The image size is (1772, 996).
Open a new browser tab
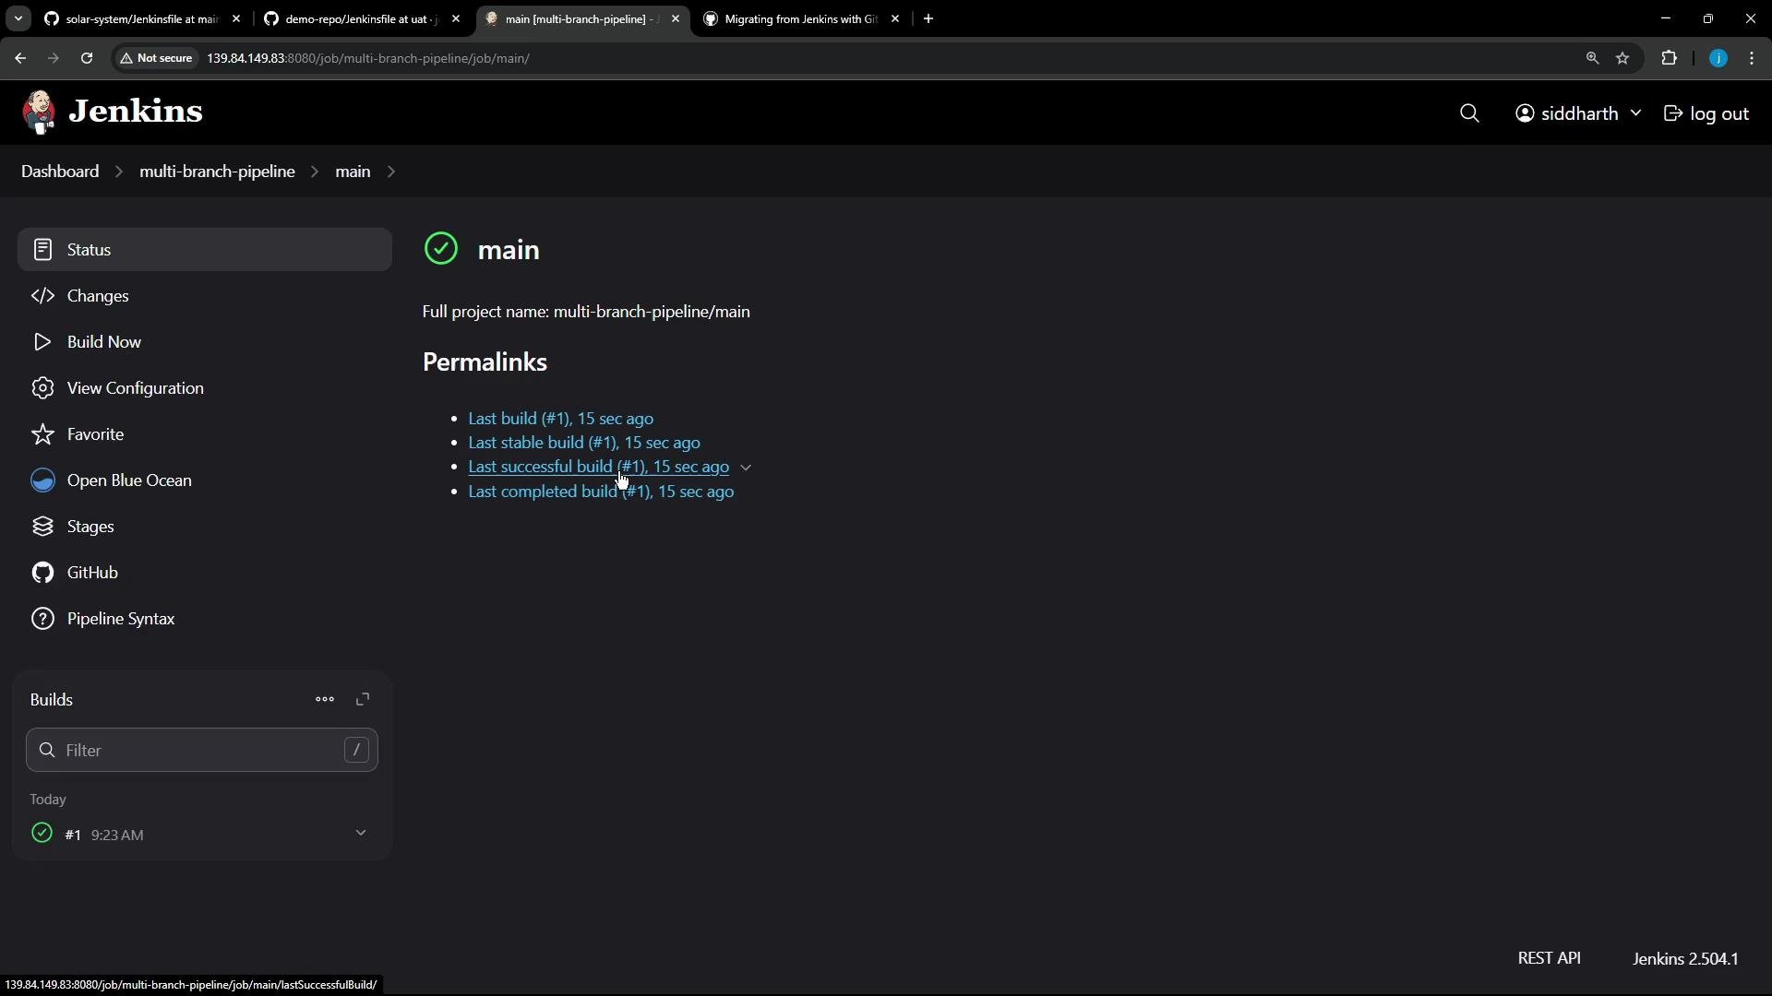tap(928, 18)
